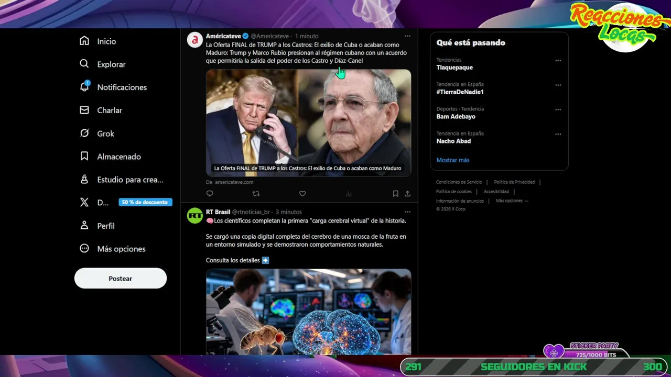Go to Inicio in the sidebar
The image size is (671, 377).
(106, 41)
